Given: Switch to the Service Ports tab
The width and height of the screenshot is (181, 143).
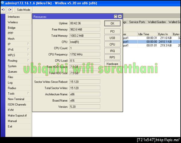Looking at the screenshot, I should click(x=137, y=22).
